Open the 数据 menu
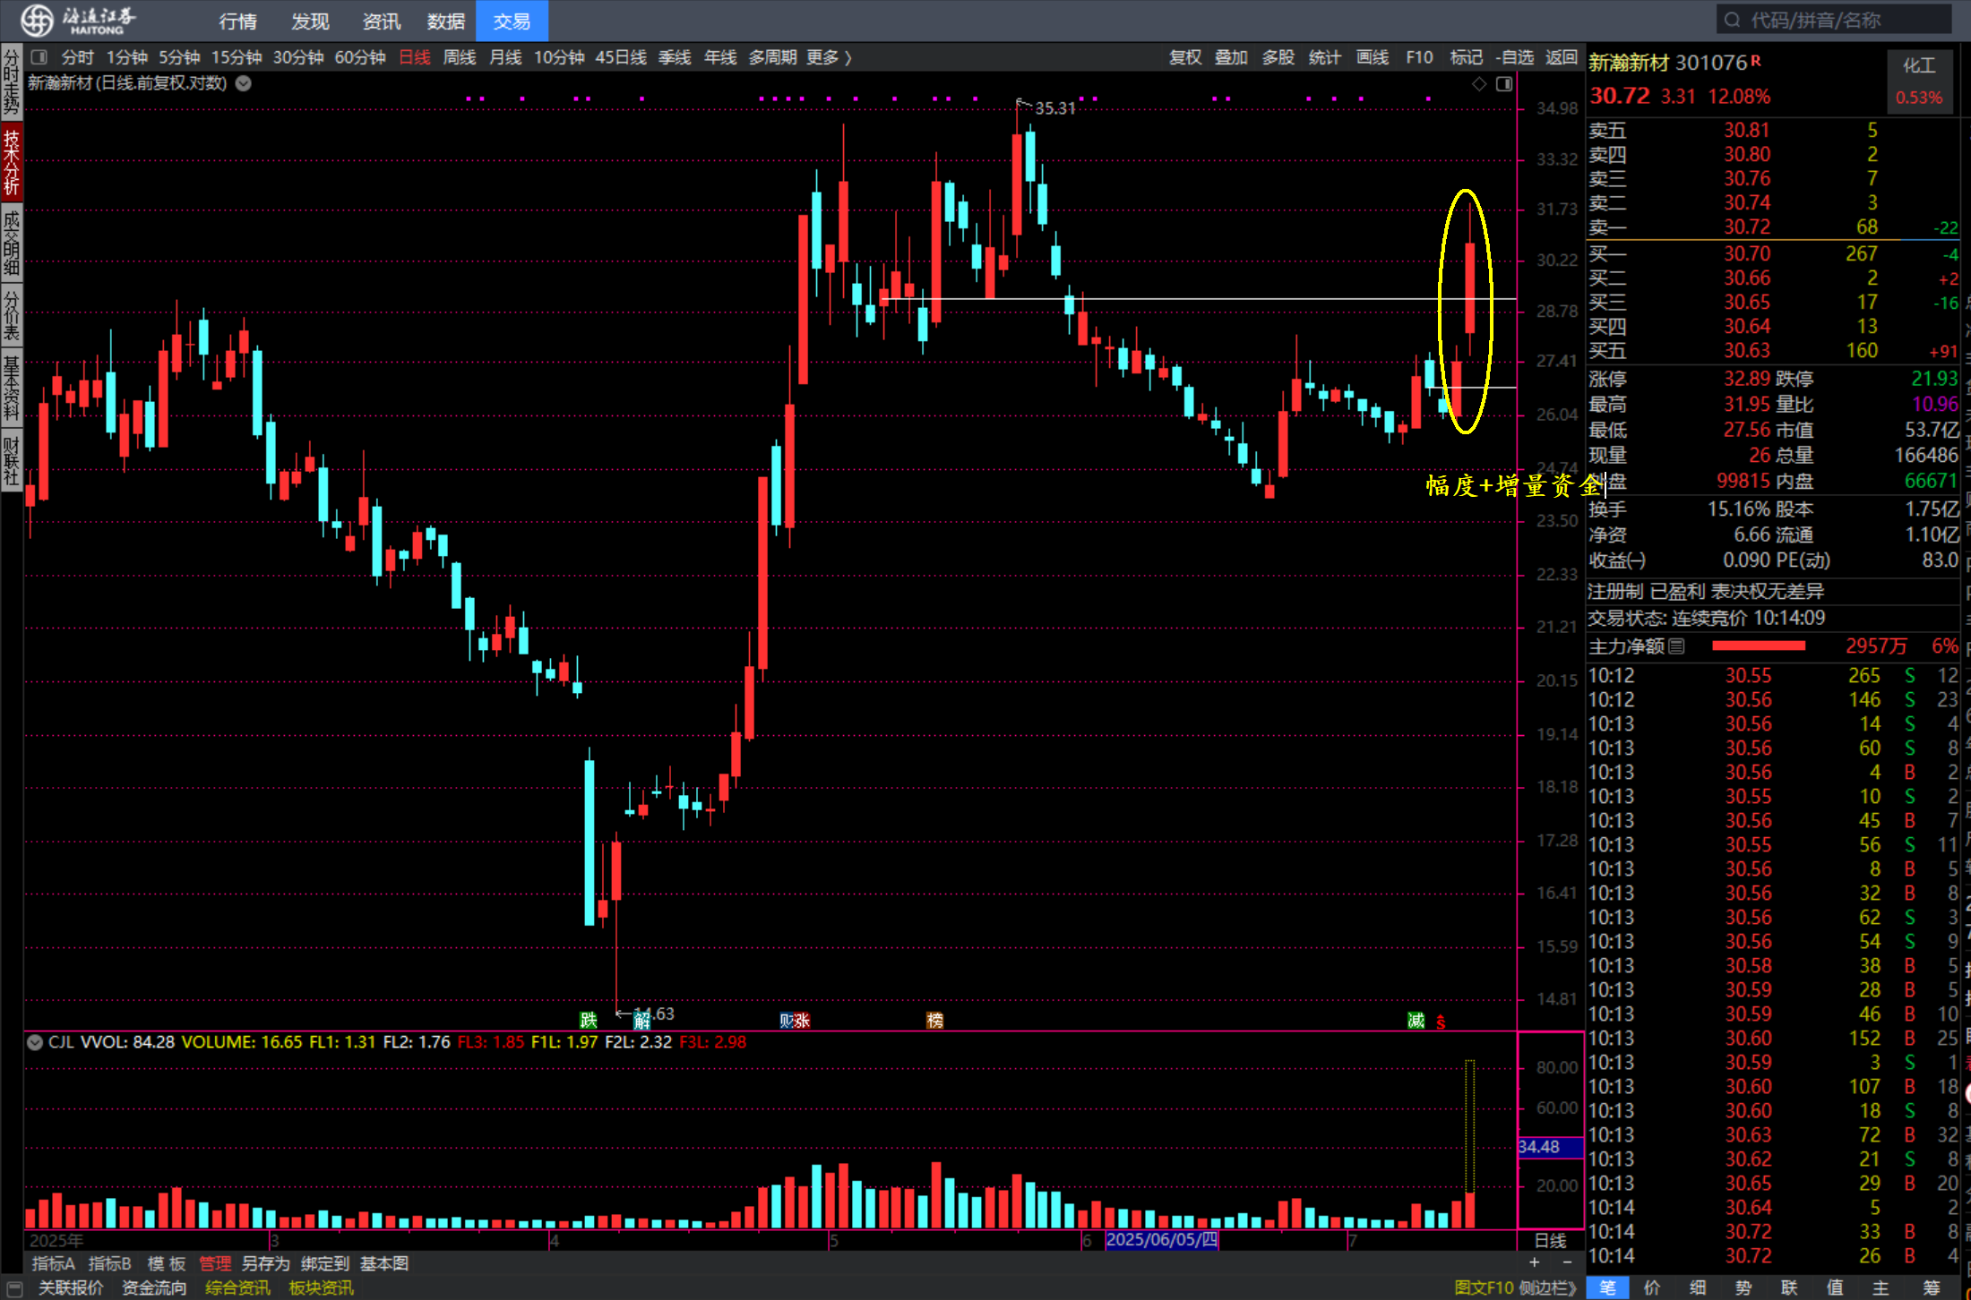The image size is (1971, 1300). (446, 21)
